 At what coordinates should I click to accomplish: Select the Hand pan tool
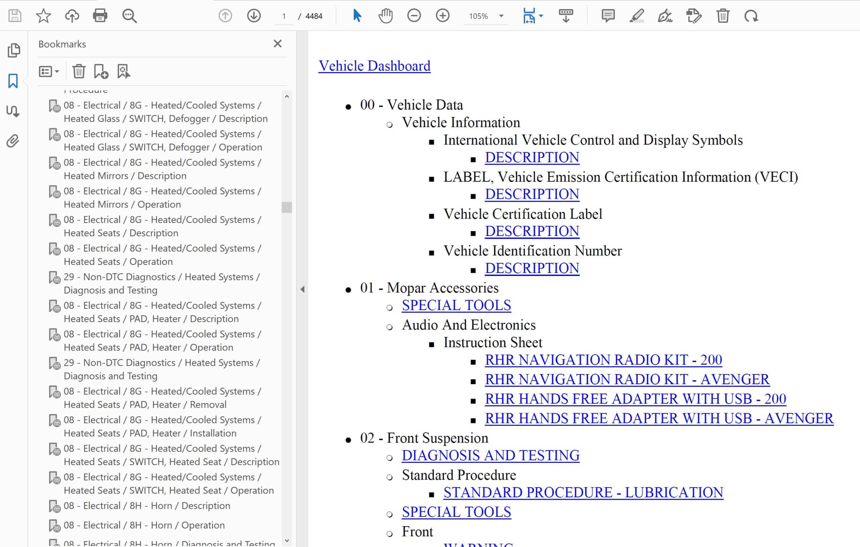coord(385,16)
